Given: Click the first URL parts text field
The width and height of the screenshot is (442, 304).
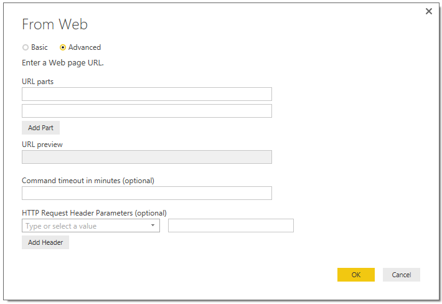Looking at the screenshot, I should [x=146, y=94].
